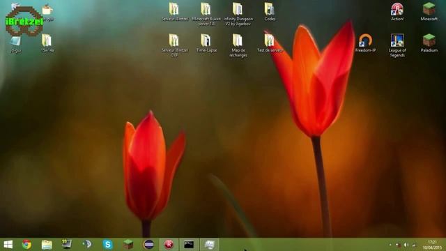Open Eclipse from the taskbar

pos(148,245)
